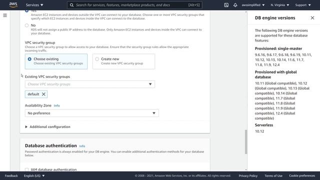This screenshot has height=180, width=320.
Task: Open the VPC security groups dropdown
Action: (90, 84)
